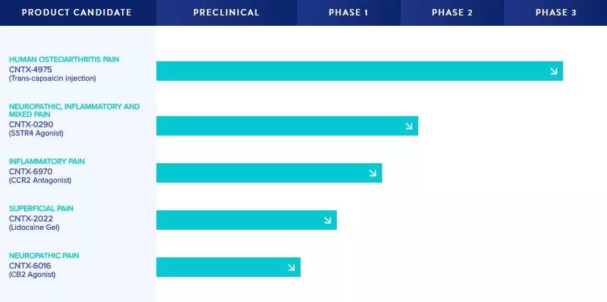Select the Phase 1 column header
The width and height of the screenshot is (607, 302).
[x=348, y=12]
